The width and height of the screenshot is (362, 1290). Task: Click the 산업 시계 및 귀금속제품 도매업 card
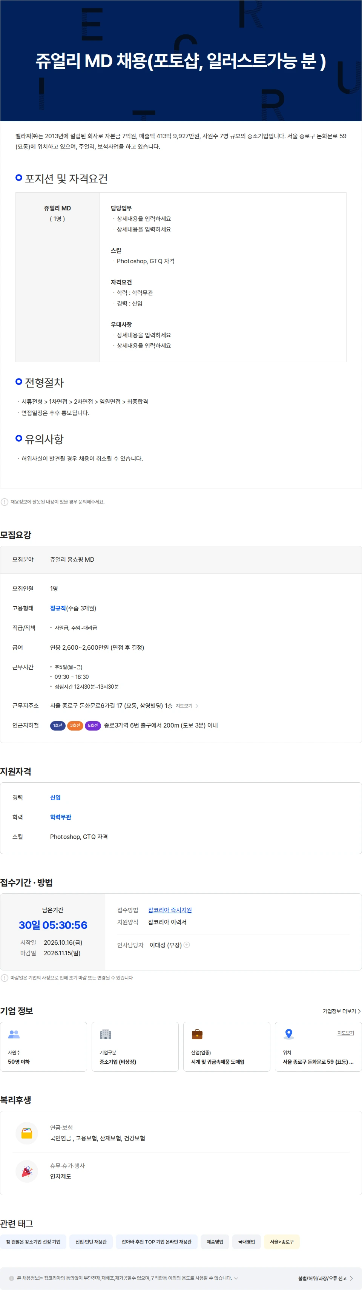click(227, 1047)
